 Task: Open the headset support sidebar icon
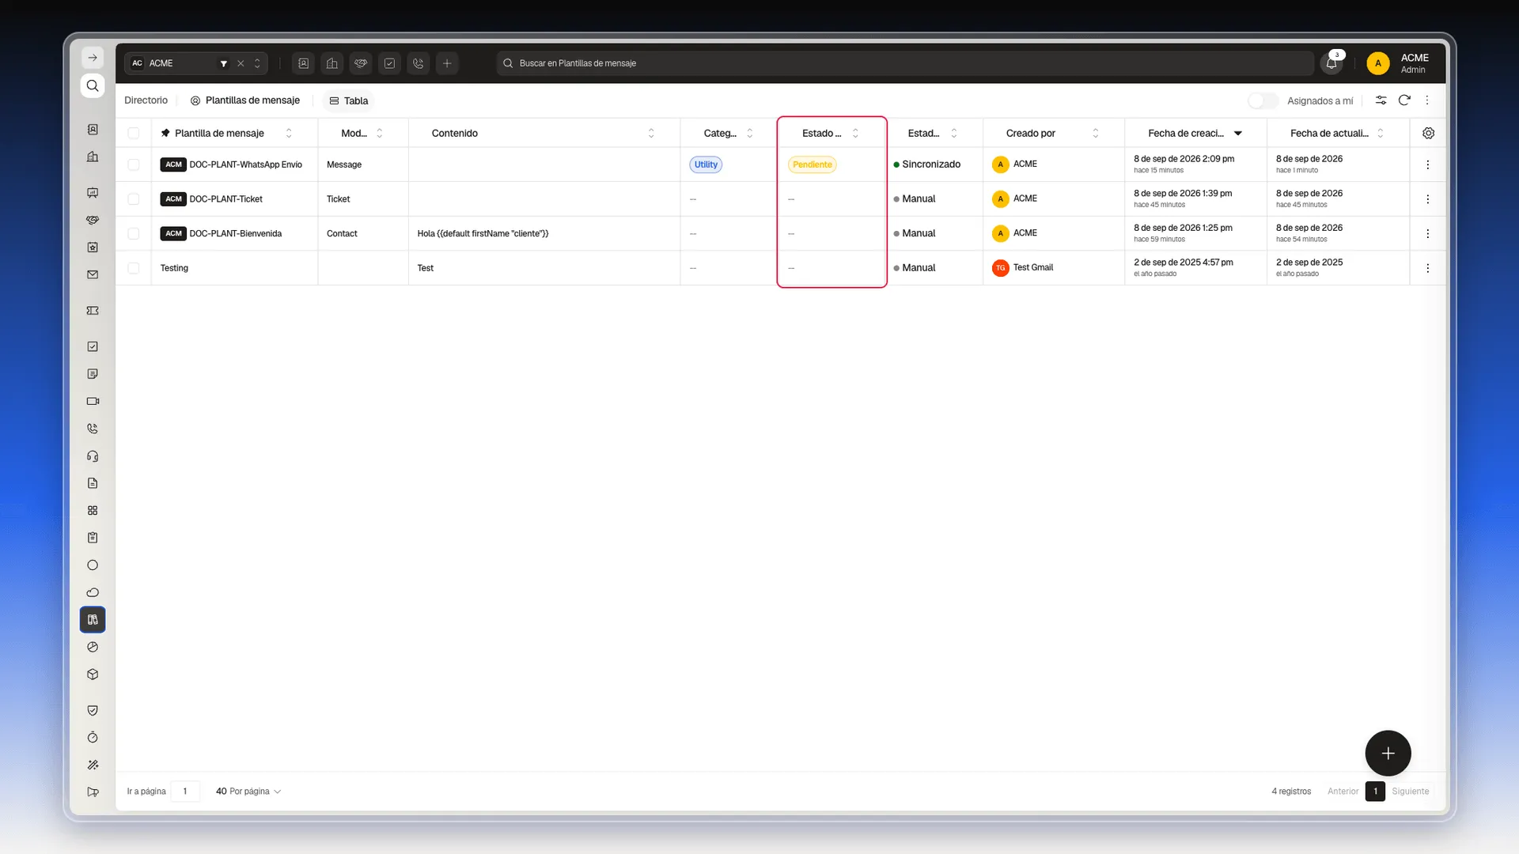(x=93, y=456)
